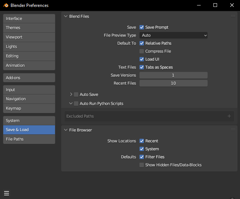Image resolution: width=240 pixels, height=199 pixels.
Task: Disable Relative Paths checkbox
Action: tap(142, 43)
